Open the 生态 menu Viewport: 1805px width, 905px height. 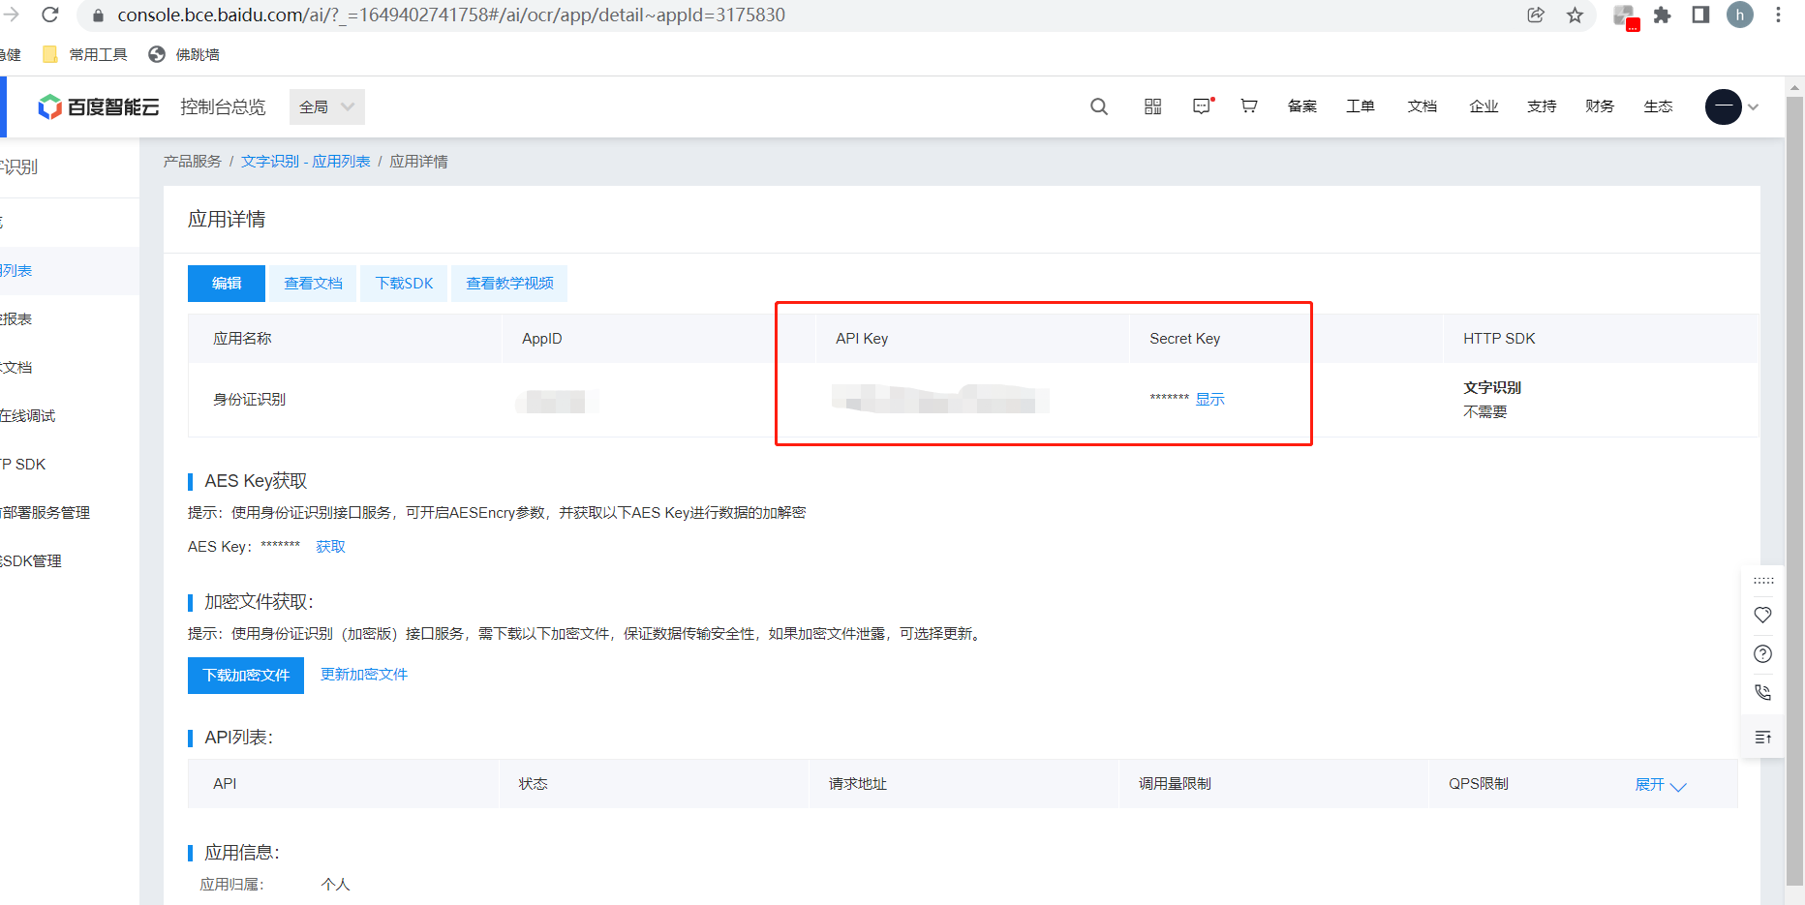click(1658, 106)
